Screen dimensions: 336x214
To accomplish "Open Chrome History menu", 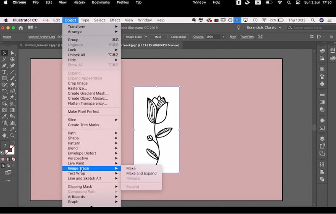I will (x=79, y=3).
